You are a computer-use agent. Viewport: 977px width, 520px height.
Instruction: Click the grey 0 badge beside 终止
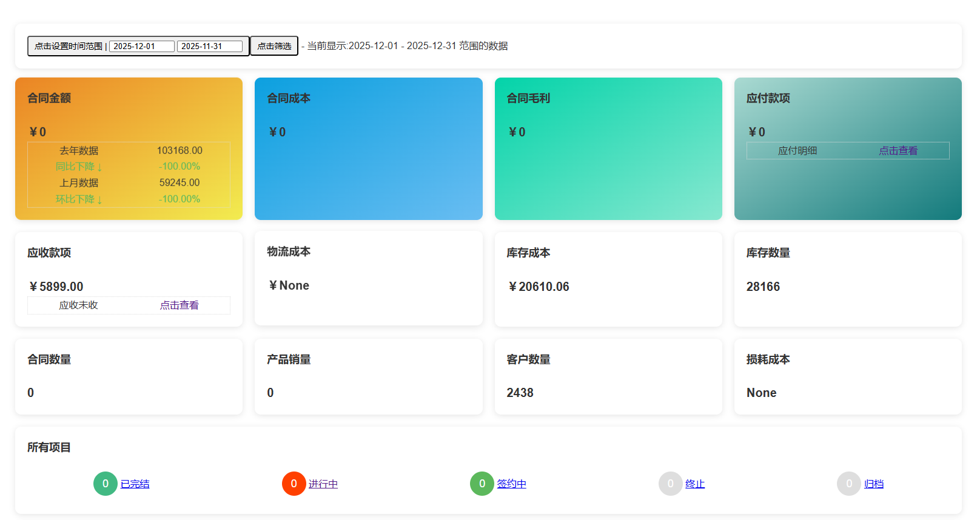670,484
